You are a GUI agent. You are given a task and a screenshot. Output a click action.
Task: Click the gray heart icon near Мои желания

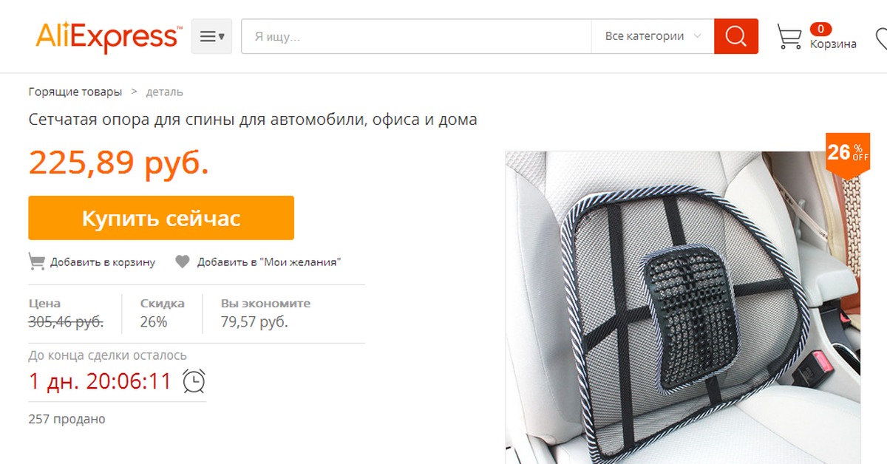(183, 262)
